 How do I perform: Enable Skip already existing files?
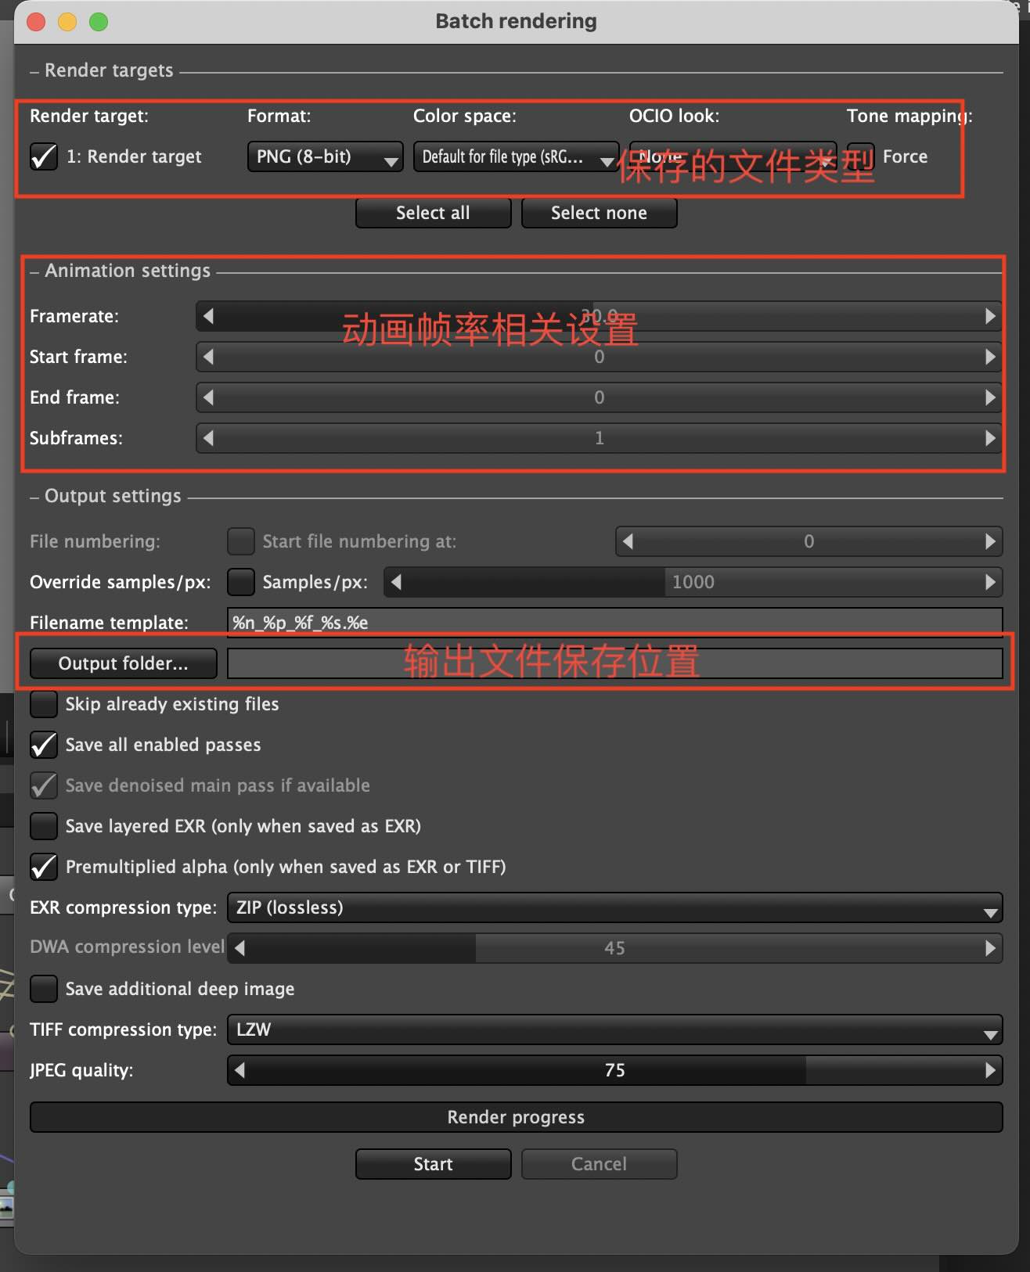44,704
